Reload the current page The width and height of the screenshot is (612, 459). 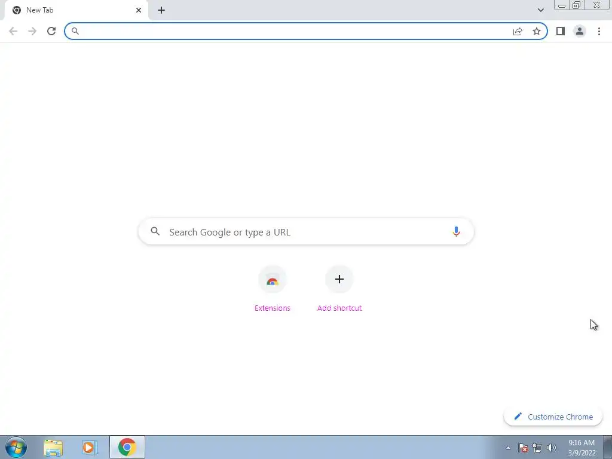[51, 31]
